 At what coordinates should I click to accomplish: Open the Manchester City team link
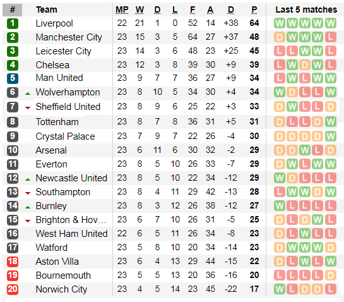(x=69, y=37)
